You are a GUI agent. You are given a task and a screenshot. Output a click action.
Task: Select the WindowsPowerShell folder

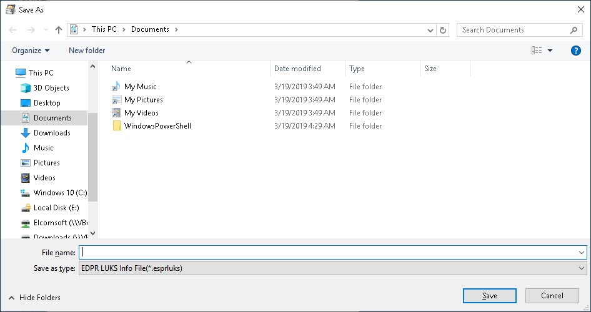tap(157, 126)
